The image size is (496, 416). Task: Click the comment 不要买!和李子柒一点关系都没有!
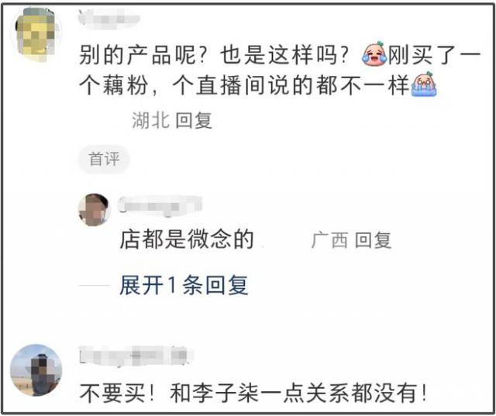253,393
